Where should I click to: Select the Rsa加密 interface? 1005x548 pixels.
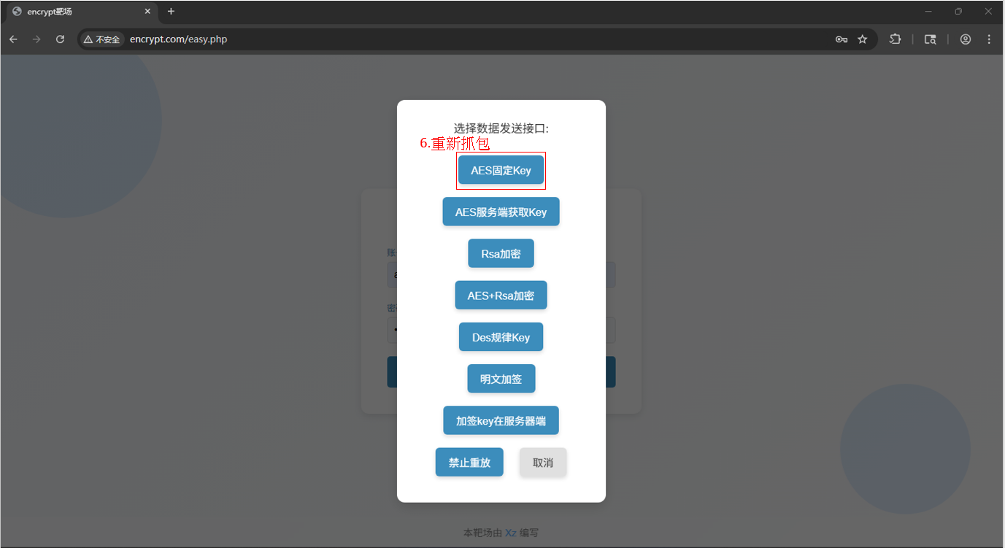point(501,253)
